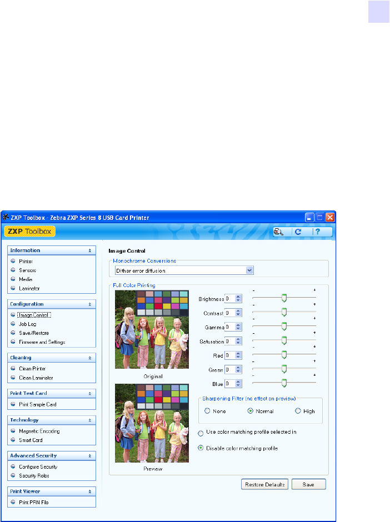The width and height of the screenshot is (390, 522).
Task: Collapse the Configuration panel
Action: click(89, 304)
